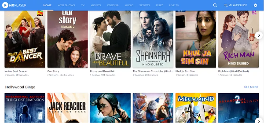This screenshot has height=123, width=264.
Task: Go to the Live TV tab
Action: pyautogui.click(x=174, y=5)
